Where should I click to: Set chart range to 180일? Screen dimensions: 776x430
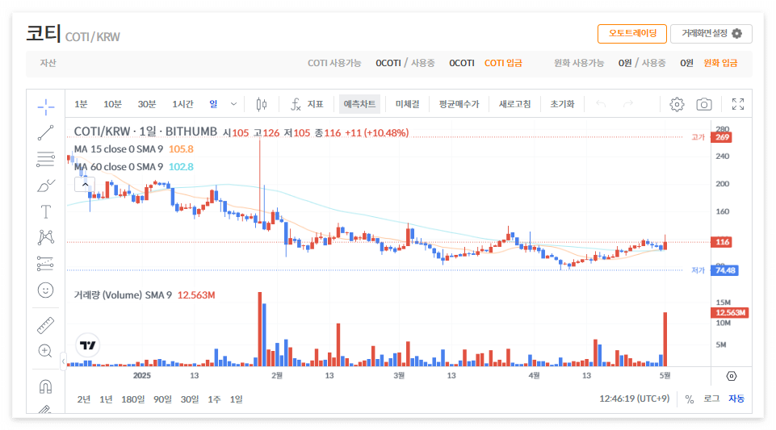[132, 399]
